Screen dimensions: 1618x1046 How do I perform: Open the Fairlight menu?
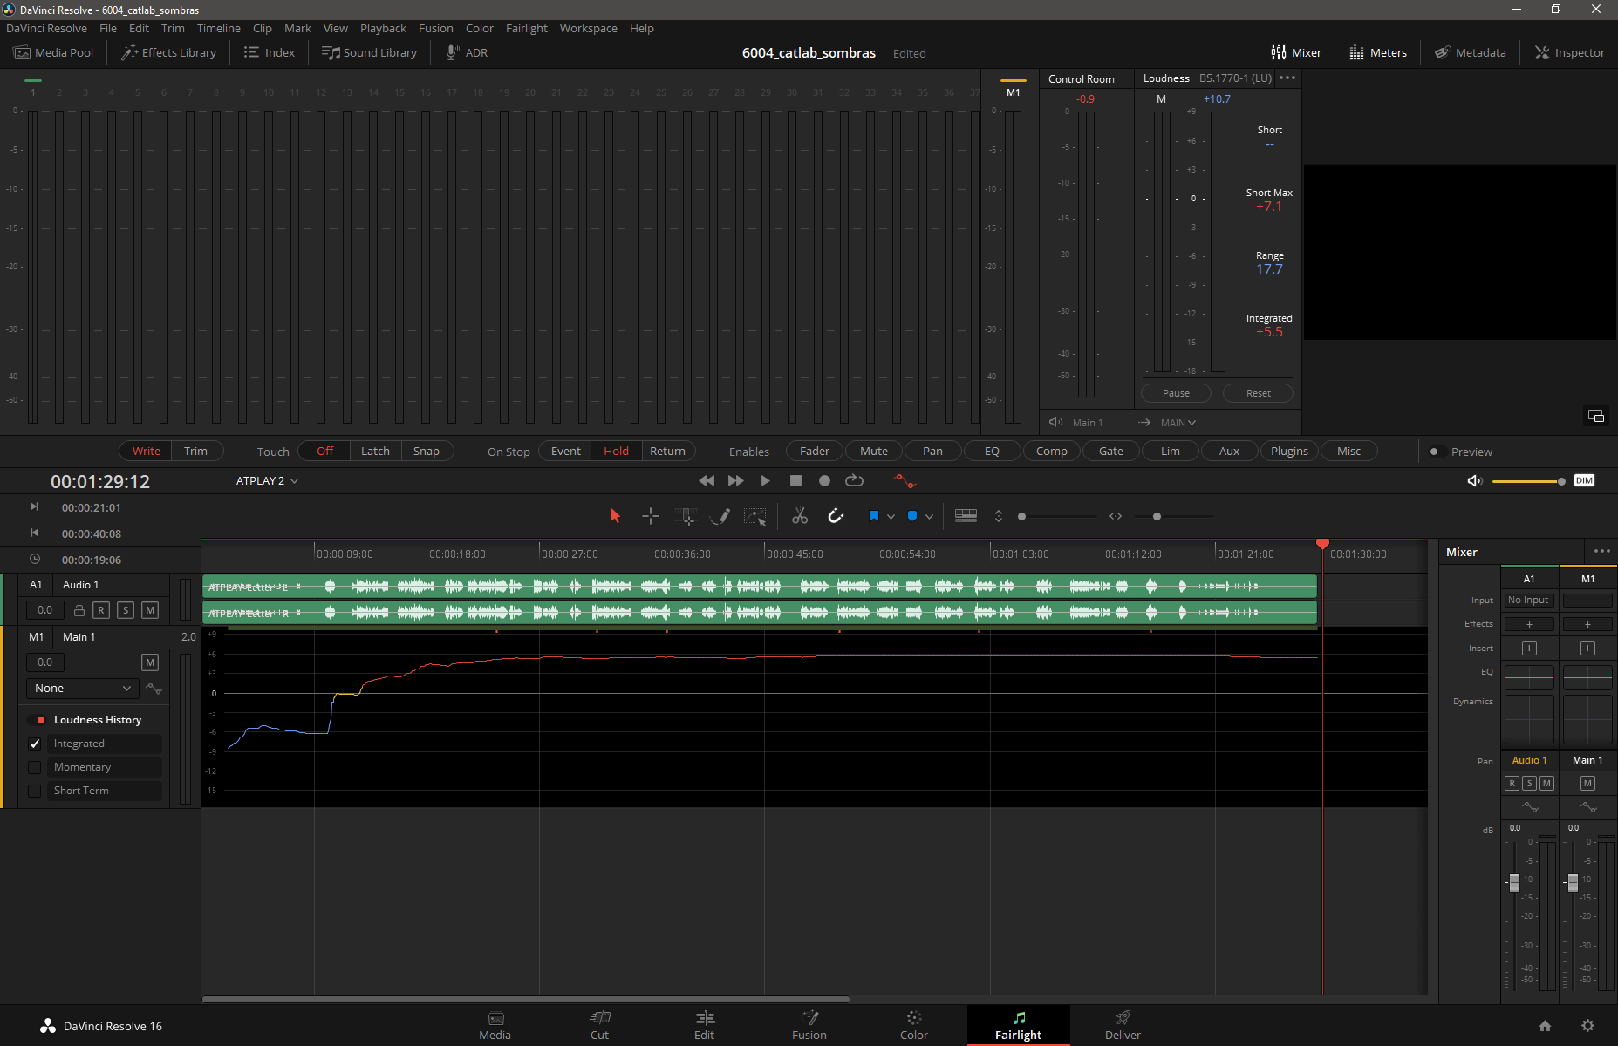pyautogui.click(x=526, y=28)
